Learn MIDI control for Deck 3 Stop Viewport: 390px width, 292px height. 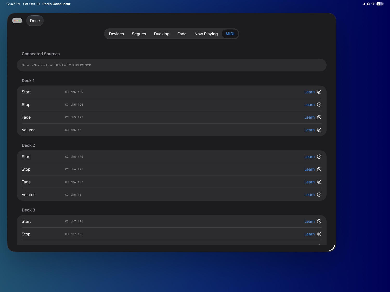coord(309,234)
